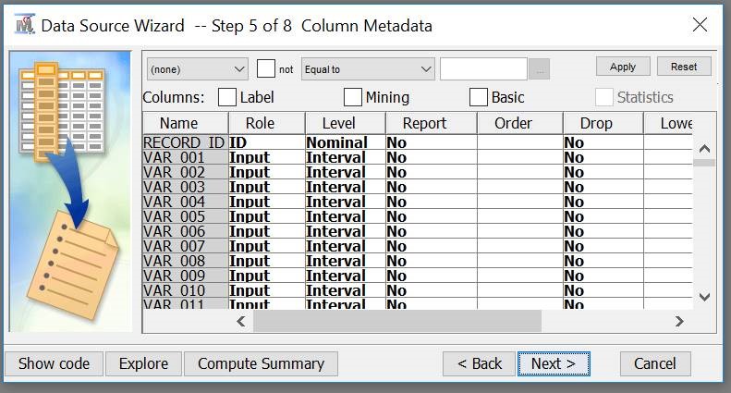
Task: Click the Level column header
Action: pos(344,123)
